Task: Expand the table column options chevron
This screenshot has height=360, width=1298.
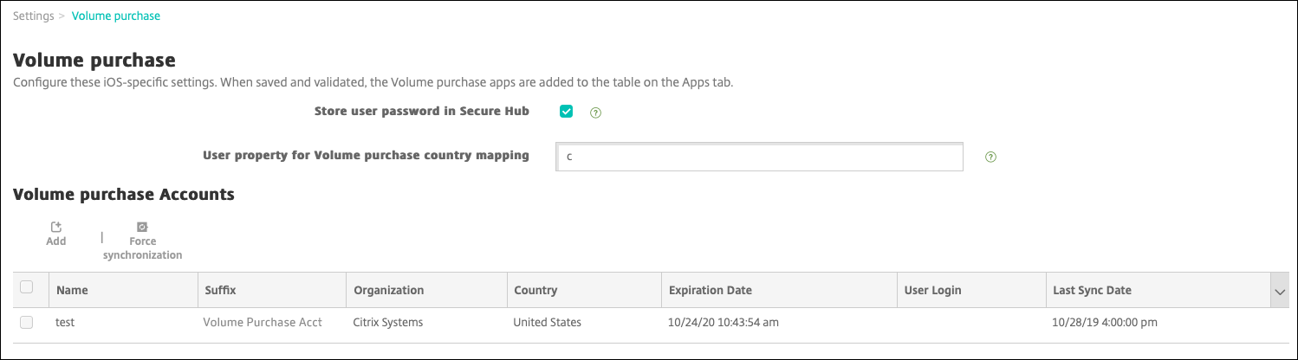Action: tap(1279, 292)
